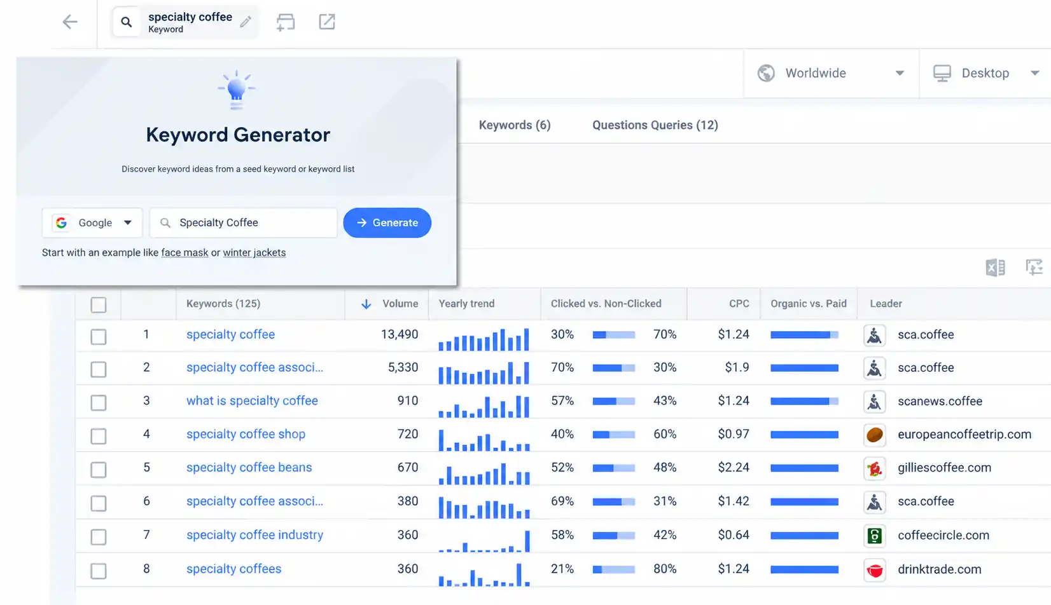Click the column settings icon above table

pos(1034,268)
